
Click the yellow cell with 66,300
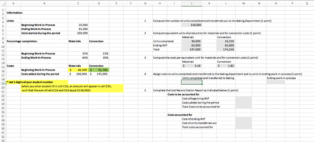pyautogui.click(x=78, y=70)
